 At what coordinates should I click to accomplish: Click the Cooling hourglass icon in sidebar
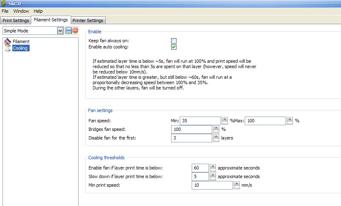point(8,48)
